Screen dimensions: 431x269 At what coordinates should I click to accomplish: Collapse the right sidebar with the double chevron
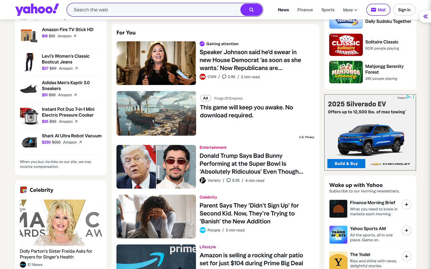coord(425,16)
